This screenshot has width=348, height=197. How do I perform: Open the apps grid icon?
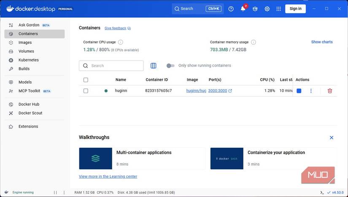pos(278,9)
